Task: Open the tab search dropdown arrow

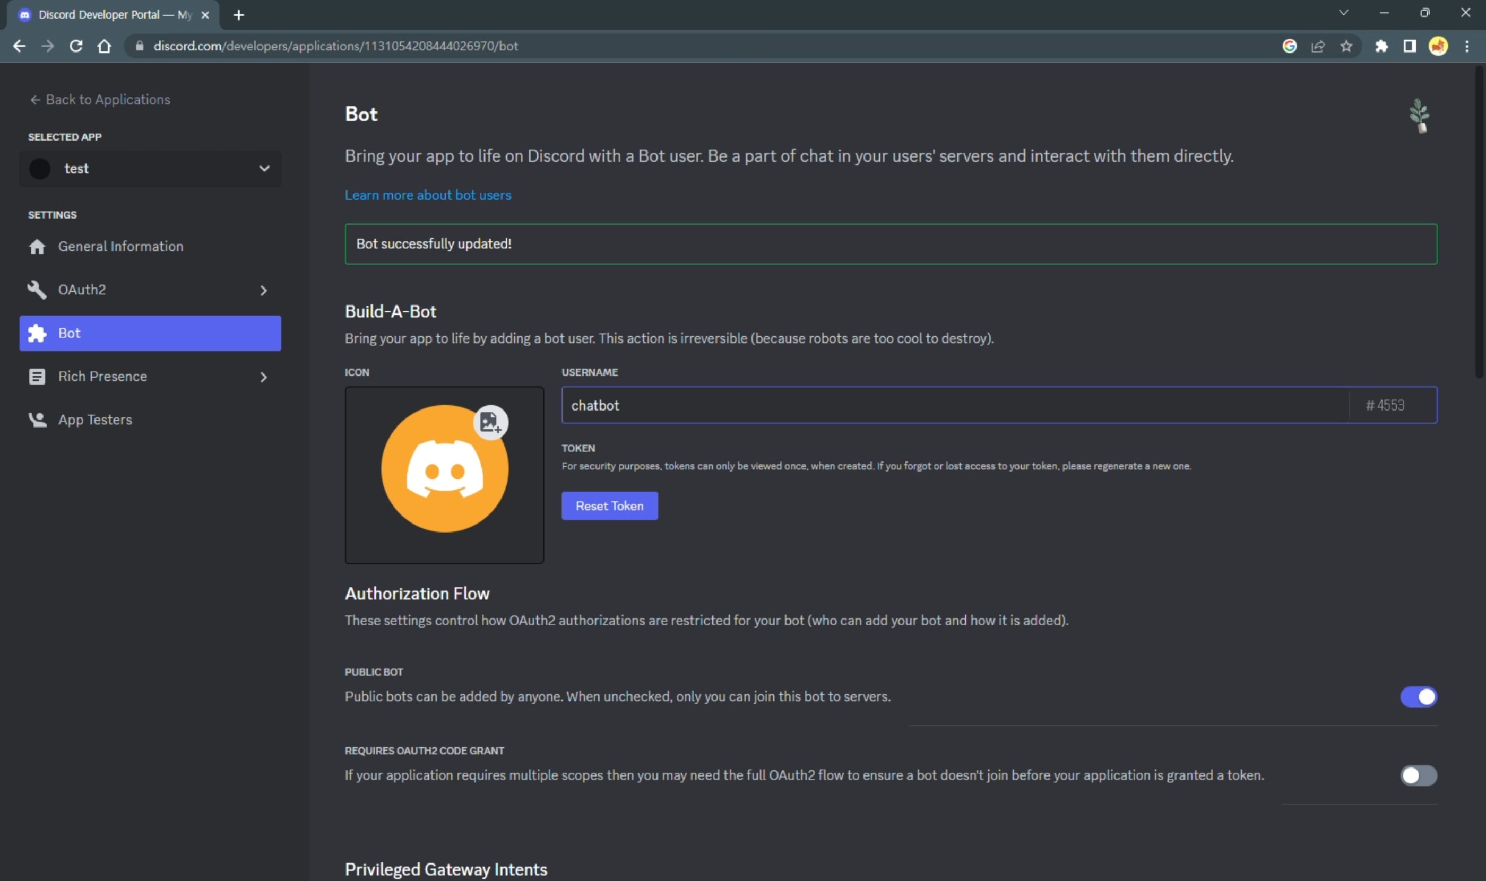Action: pos(1343,13)
